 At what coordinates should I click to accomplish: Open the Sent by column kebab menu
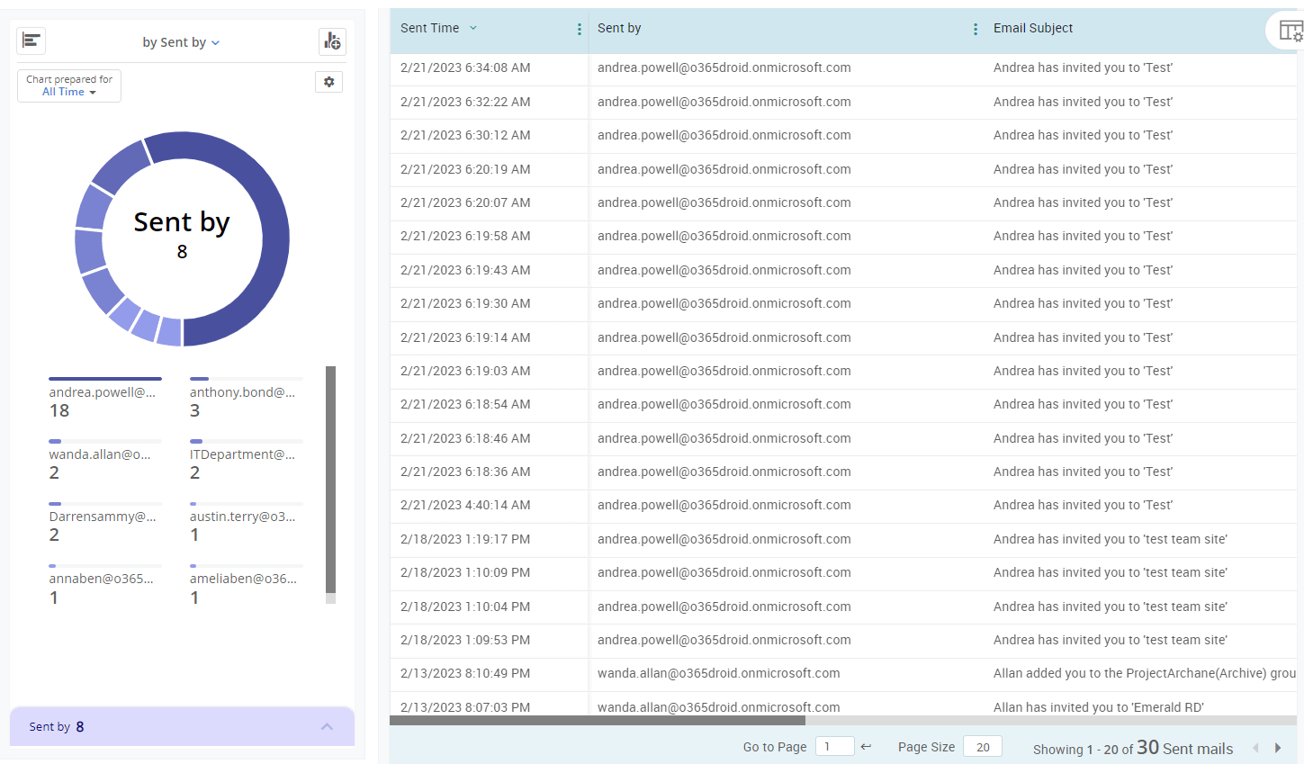pyautogui.click(x=976, y=28)
